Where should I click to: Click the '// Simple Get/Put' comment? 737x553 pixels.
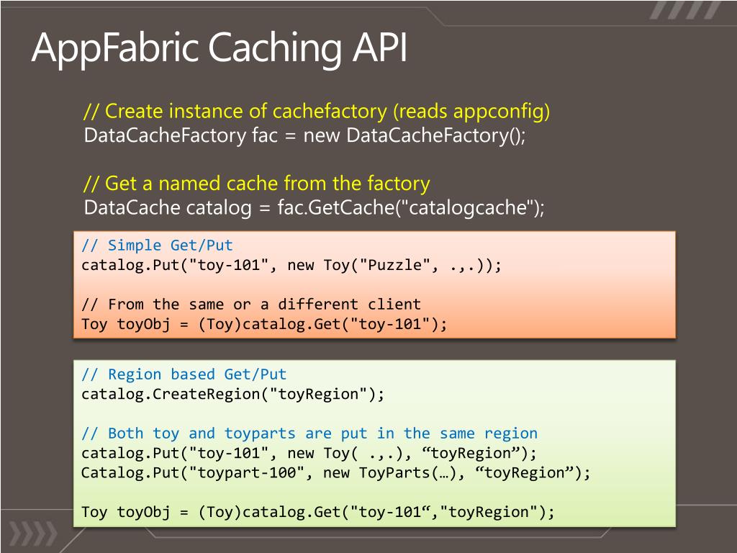coord(157,246)
